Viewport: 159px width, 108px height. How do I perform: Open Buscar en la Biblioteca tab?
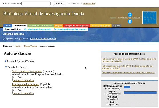point(41,26)
